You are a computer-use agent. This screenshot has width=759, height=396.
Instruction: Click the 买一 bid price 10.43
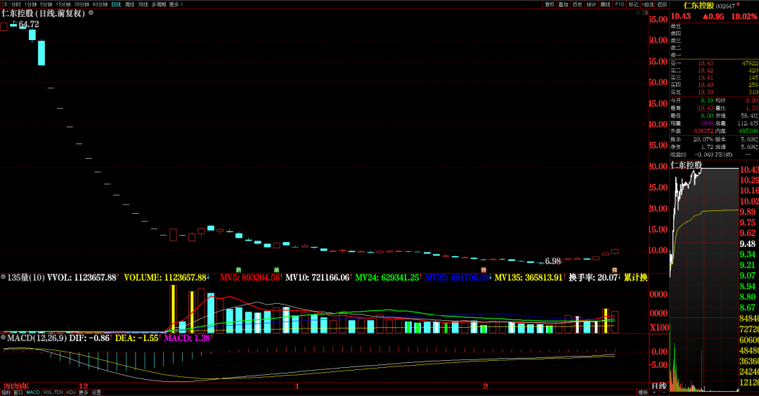pos(706,63)
